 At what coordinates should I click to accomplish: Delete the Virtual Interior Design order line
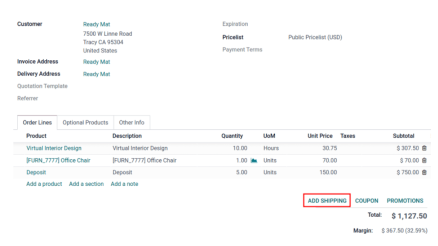pos(424,148)
